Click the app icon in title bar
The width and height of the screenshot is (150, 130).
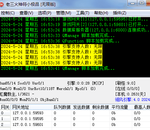(2, 4)
